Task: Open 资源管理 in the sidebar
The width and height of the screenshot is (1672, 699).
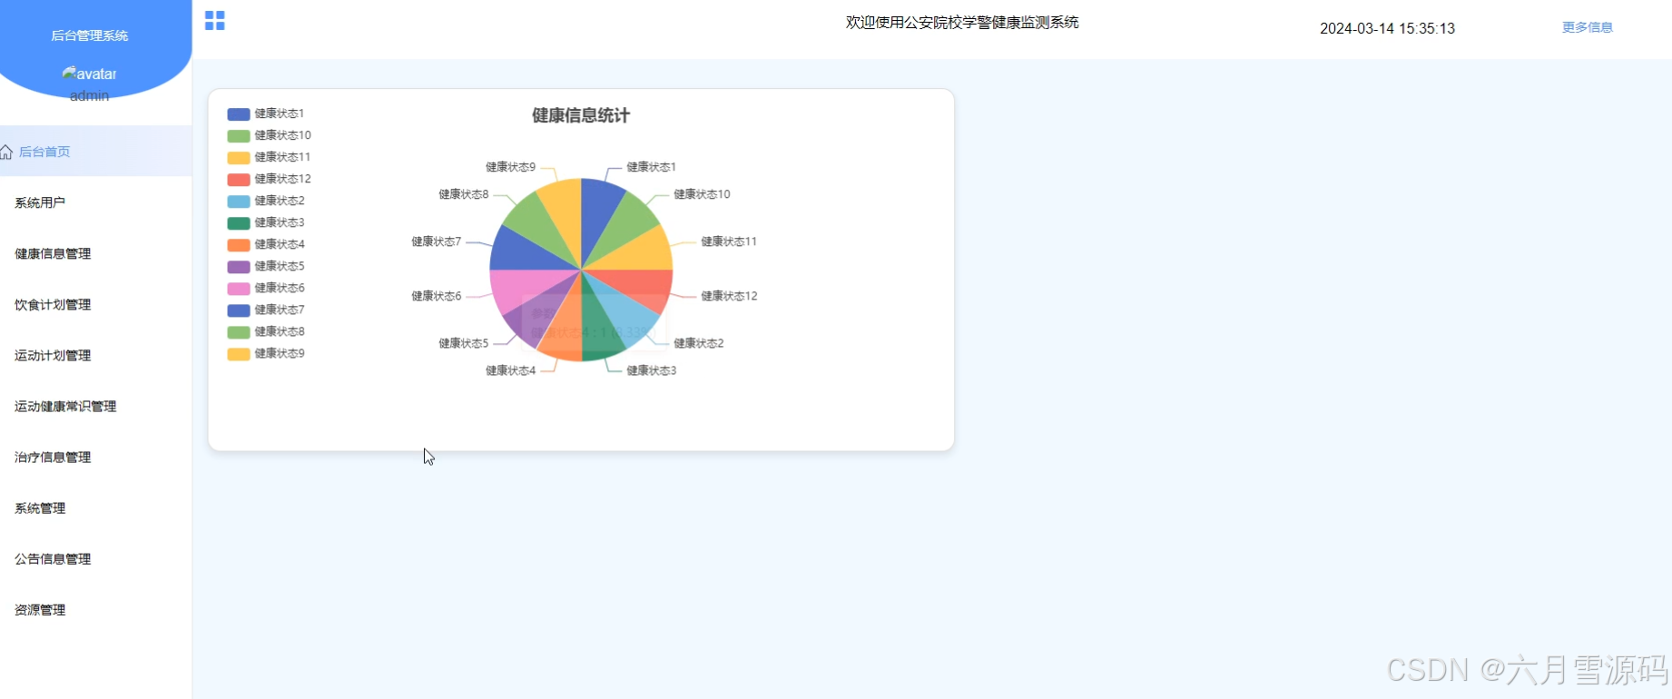Action: (95, 609)
